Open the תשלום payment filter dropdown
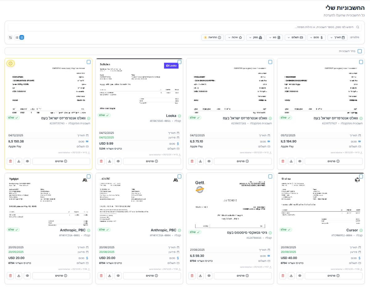 click(296, 37)
